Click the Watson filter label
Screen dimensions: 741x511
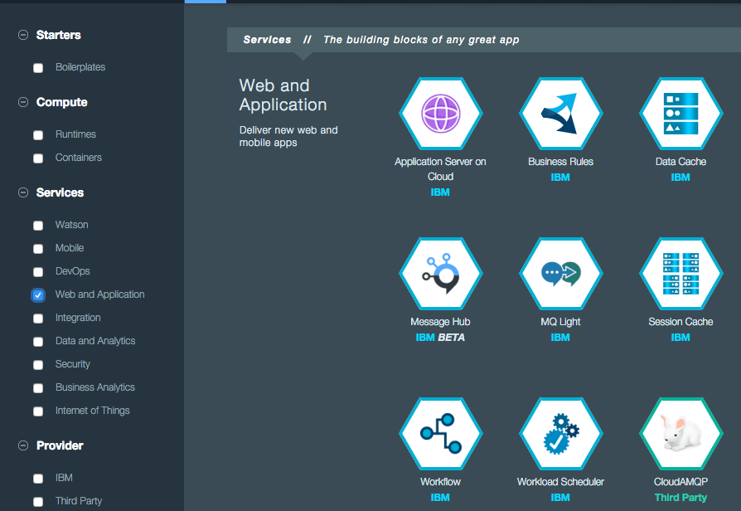[72, 225]
